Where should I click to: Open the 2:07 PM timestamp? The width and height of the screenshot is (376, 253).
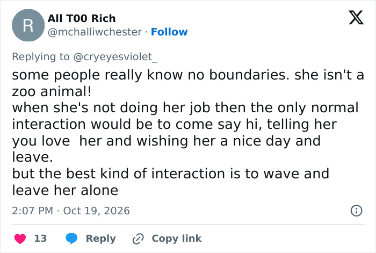33,211
